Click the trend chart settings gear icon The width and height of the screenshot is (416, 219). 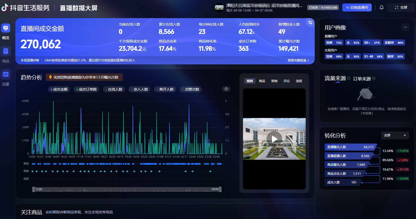[226, 89]
